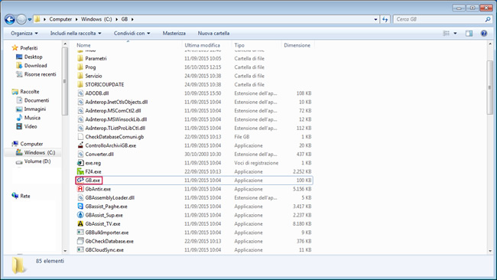Select Computer in the address breadcrumb
This screenshot has width=497, height=280.
coord(60,19)
